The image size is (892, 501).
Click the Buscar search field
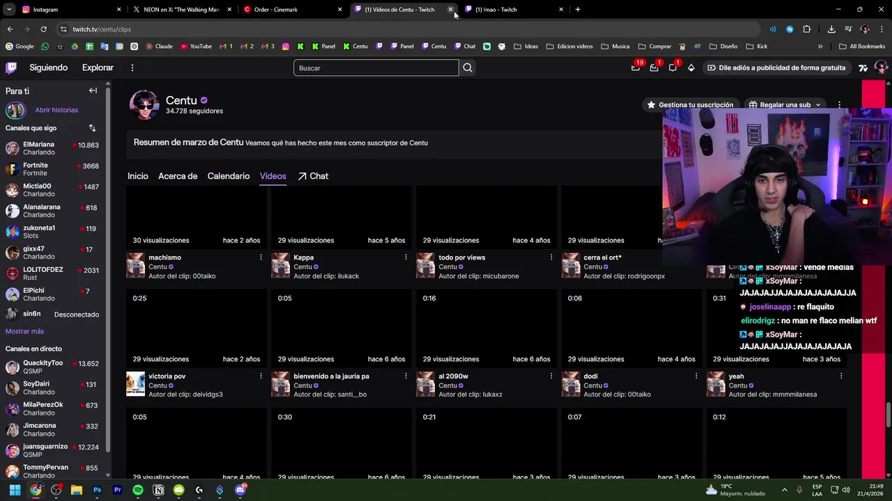(376, 67)
